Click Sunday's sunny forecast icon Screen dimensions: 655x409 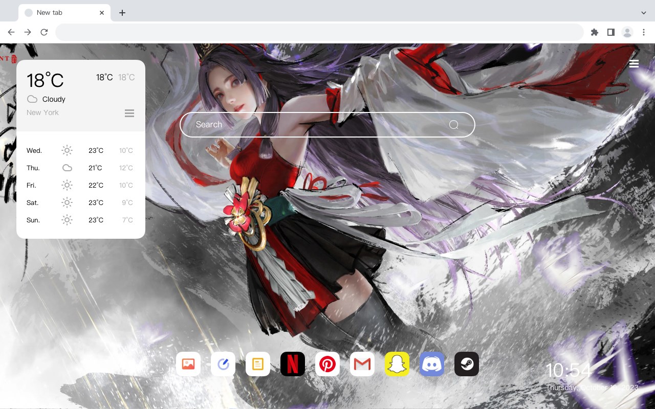point(67,220)
